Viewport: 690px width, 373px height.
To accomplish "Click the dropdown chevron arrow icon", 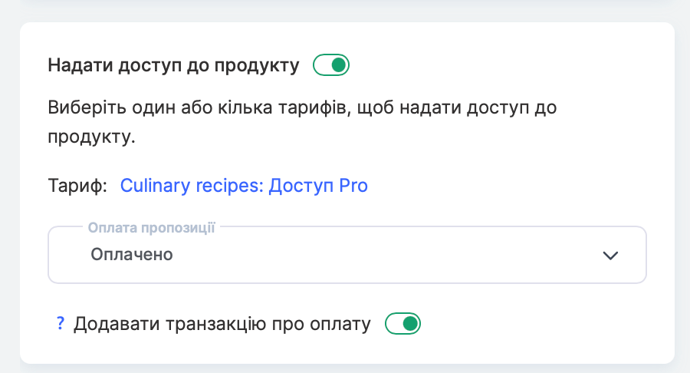I will [x=610, y=256].
